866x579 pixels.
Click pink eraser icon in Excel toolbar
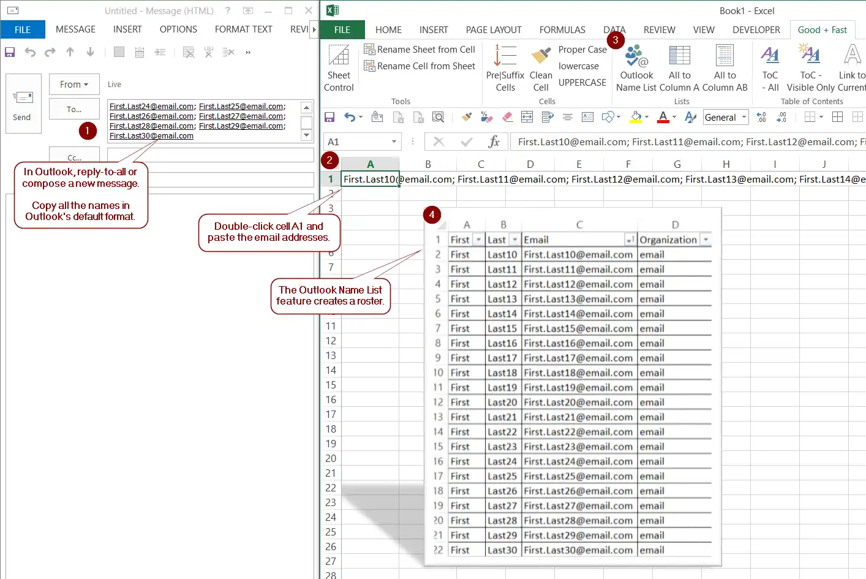507,117
